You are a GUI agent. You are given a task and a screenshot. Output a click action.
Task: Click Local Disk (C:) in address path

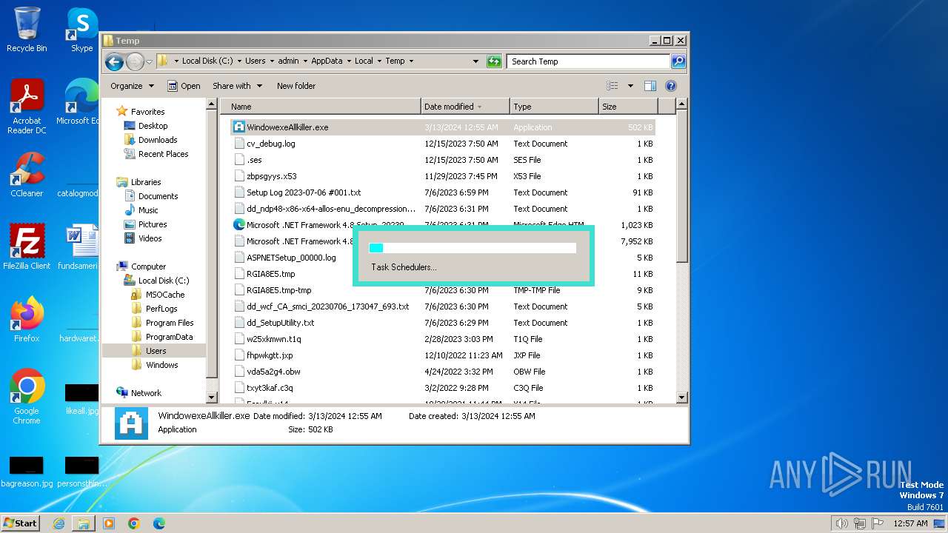click(x=207, y=61)
